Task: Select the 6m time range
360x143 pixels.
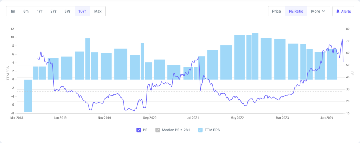Action: pyautogui.click(x=26, y=11)
